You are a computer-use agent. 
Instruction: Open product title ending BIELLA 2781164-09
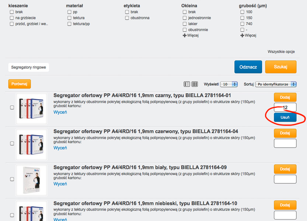(x=140, y=167)
